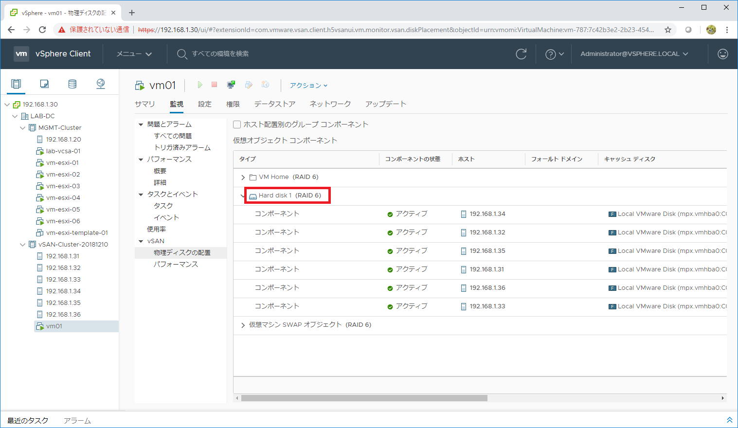Click the vm01 title VM icon
The height and width of the screenshot is (428, 738).
140,86
